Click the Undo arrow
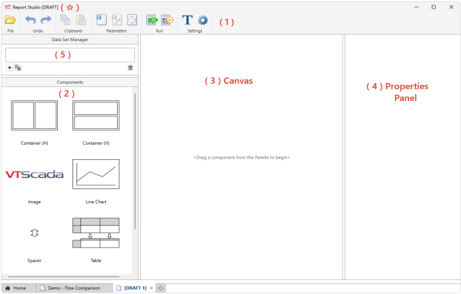This screenshot has height=294, width=461. 31,20
